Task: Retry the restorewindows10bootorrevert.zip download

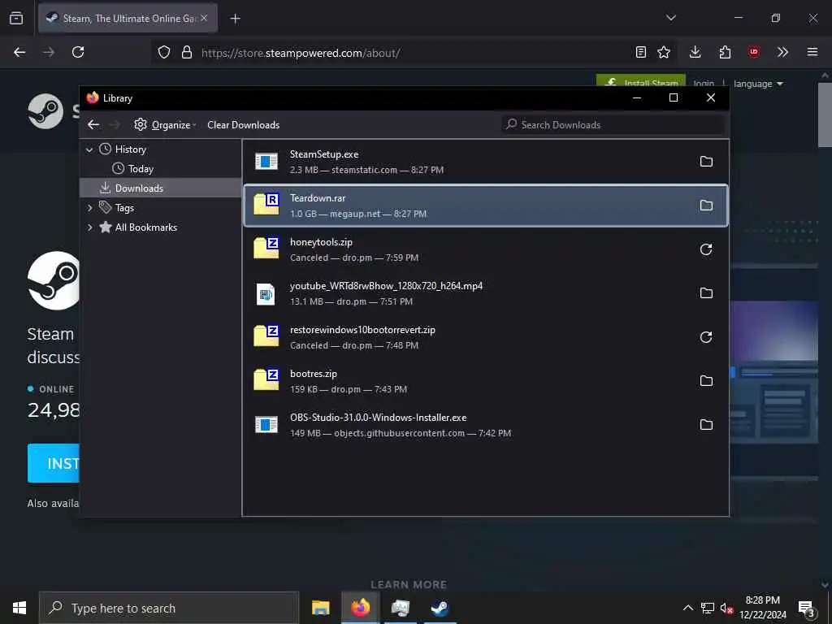Action: [x=706, y=337]
